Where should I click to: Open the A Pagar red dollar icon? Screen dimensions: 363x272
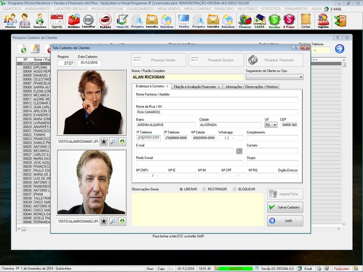pos(289,21)
